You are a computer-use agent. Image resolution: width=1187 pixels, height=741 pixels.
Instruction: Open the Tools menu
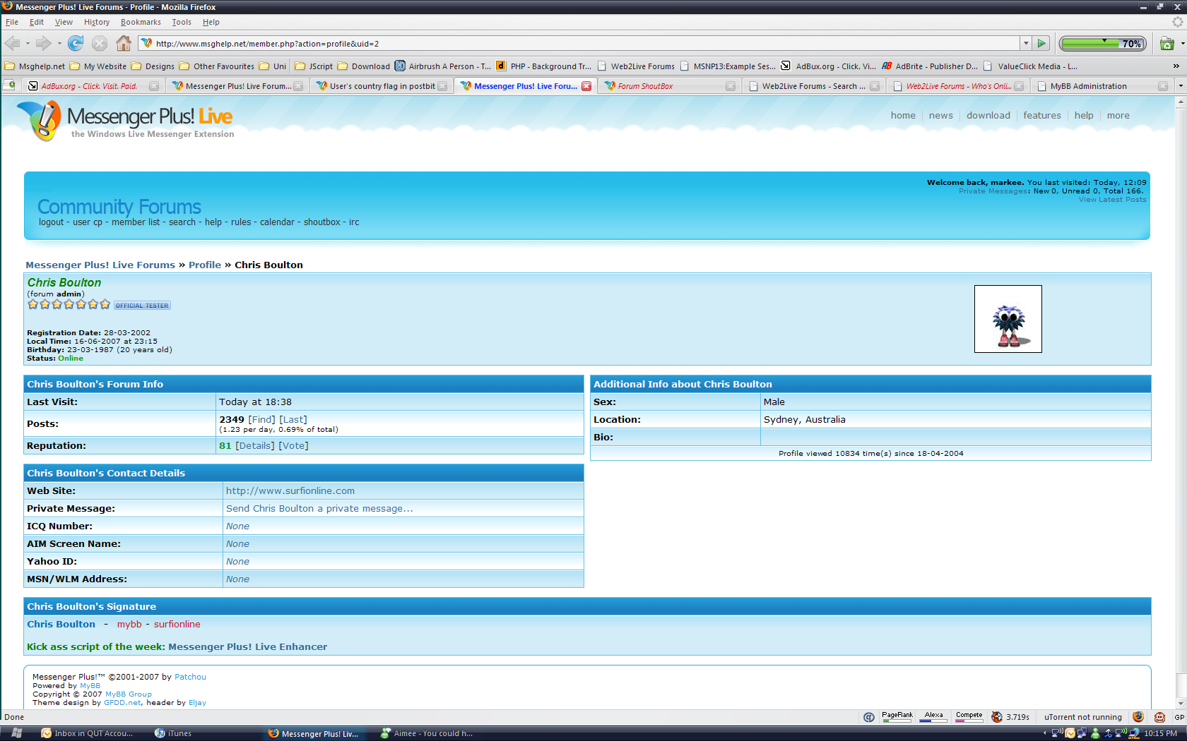tap(182, 22)
